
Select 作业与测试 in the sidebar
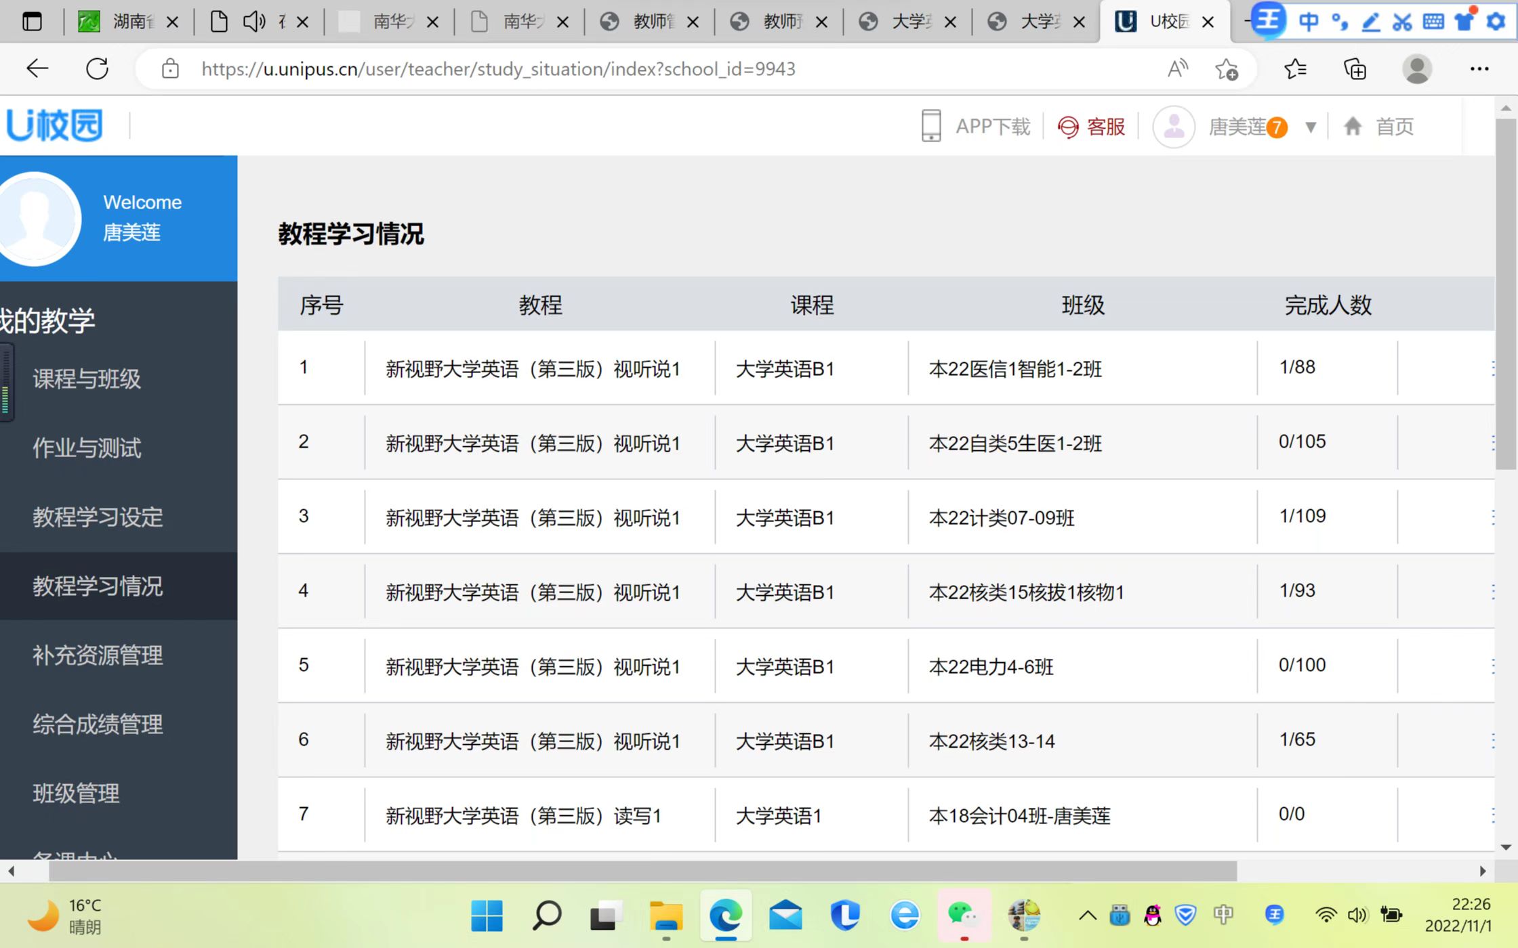87,448
